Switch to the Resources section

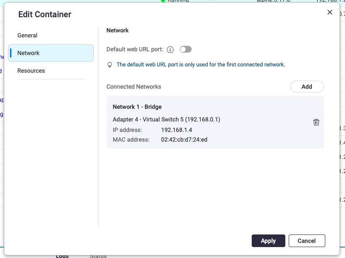point(31,71)
